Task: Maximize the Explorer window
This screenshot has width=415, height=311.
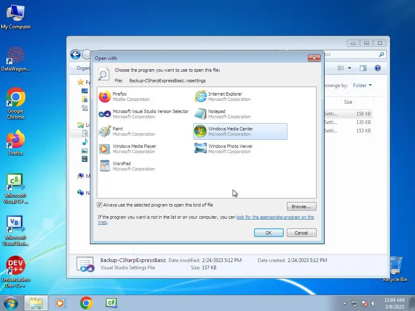Action: (366, 43)
